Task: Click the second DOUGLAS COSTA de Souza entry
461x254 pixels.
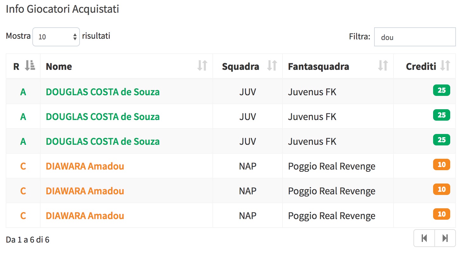Action: click(x=103, y=117)
